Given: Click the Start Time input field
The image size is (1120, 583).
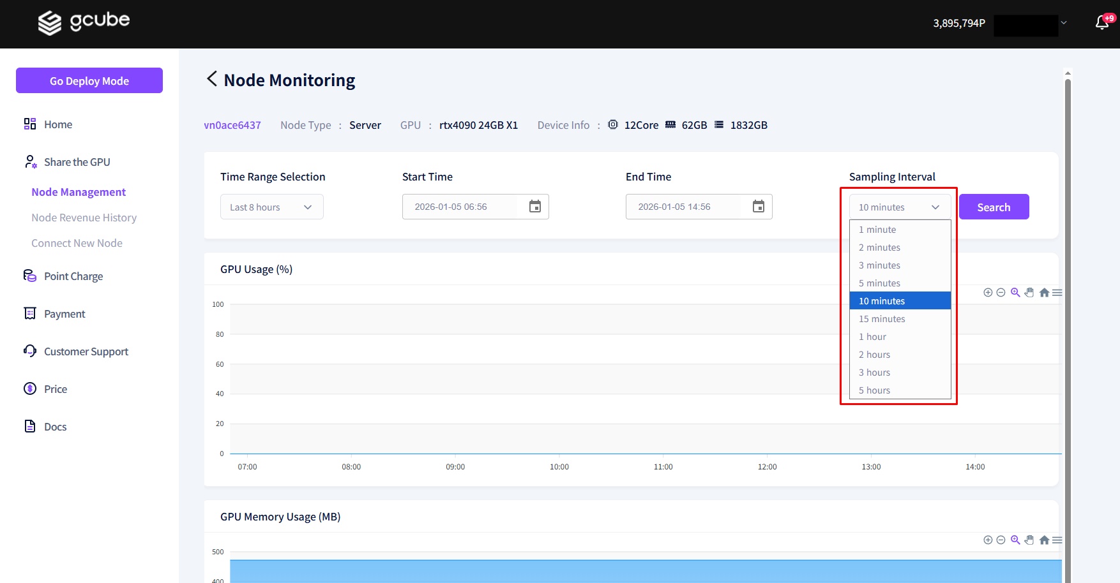Looking at the screenshot, I should click(460, 207).
